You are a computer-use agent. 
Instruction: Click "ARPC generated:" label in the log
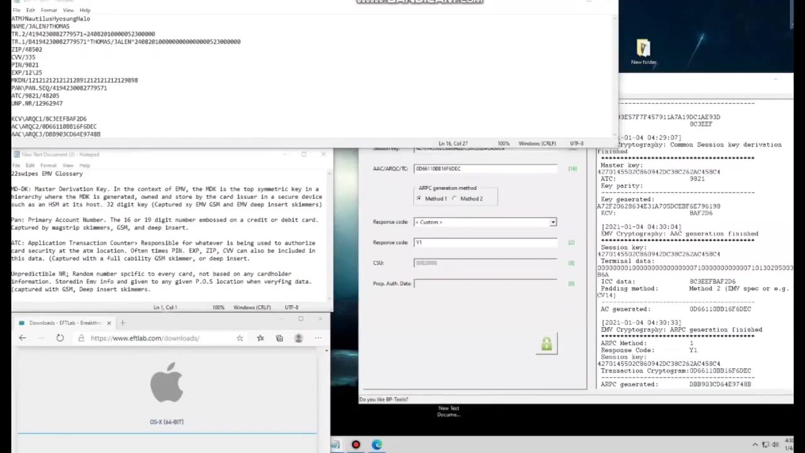pyautogui.click(x=630, y=384)
